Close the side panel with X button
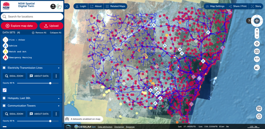Screen dimensions: 265x129 [67, 6]
